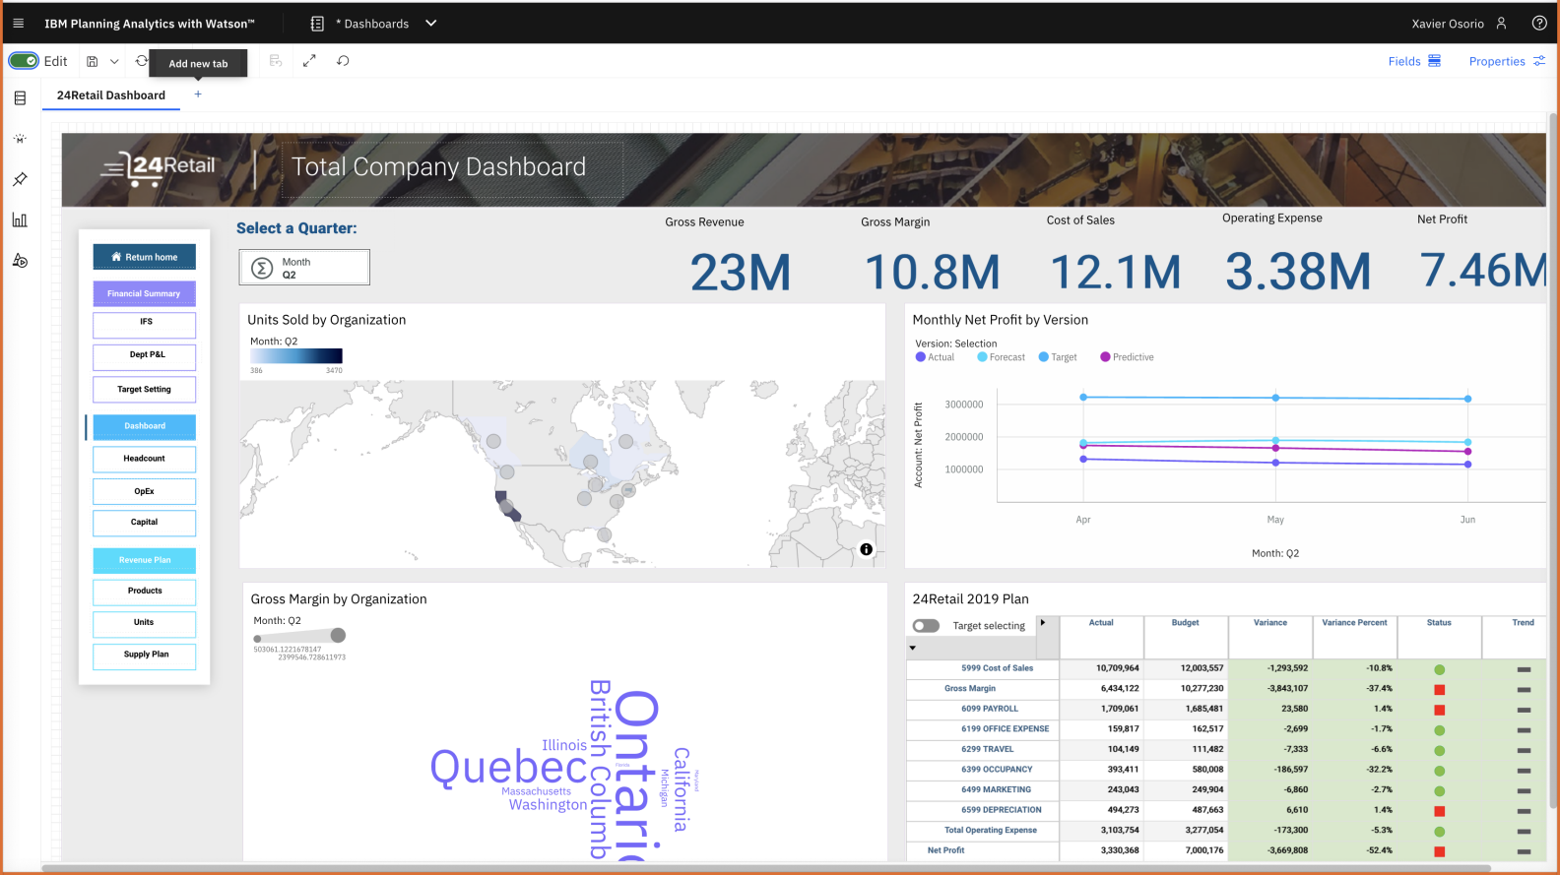Click the fullscreen expand arrows icon

pyautogui.click(x=309, y=61)
